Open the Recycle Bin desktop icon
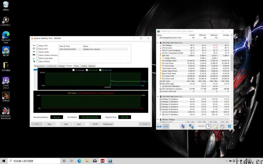This screenshot has width=263, height=164. [x=6, y=6]
